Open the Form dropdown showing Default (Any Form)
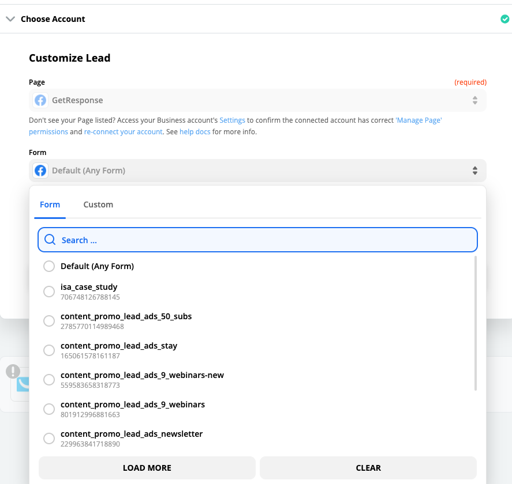512x484 pixels. (x=257, y=171)
